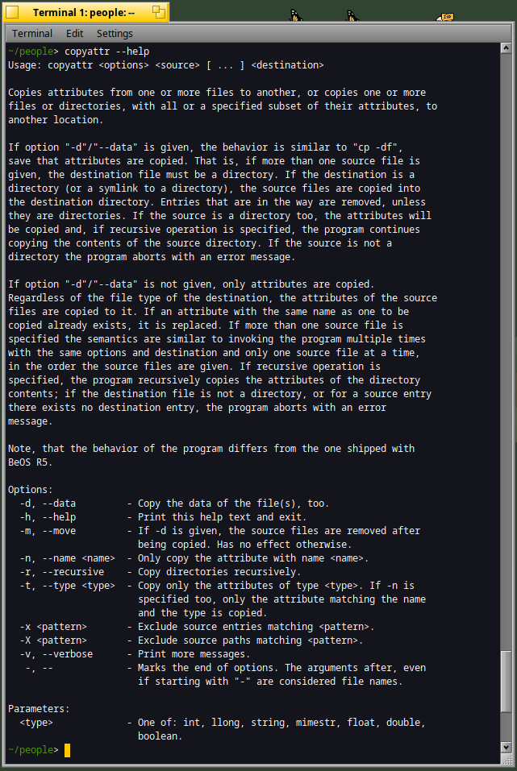The width and height of the screenshot is (517, 771).
Task: Click the 'Options:' heading text
Action: pyautogui.click(x=31, y=490)
